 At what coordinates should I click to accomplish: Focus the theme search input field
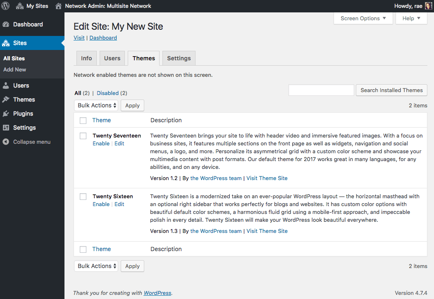point(321,90)
